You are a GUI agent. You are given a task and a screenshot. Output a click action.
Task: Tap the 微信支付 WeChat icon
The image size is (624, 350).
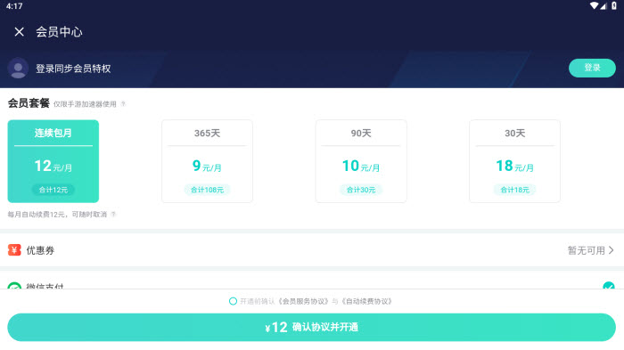(x=14, y=286)
